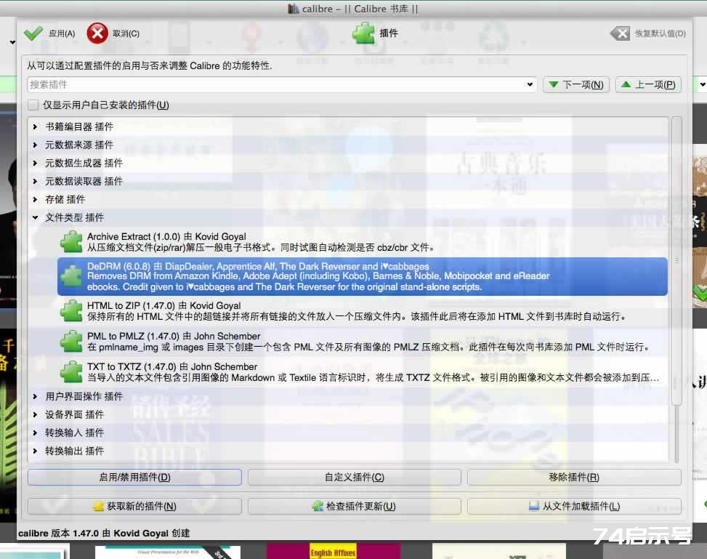Select the DeDRM (6.0.8) plugin row
The width and height of the screenshot is (707, 559).
click(363, 276)
